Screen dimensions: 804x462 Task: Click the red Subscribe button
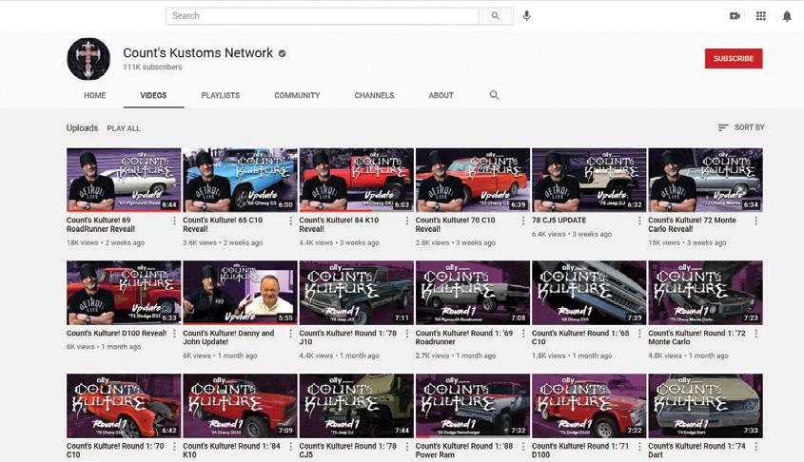tap(734, 58)
